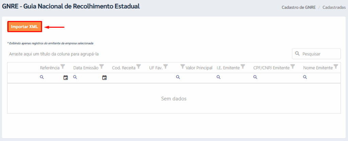This screenshot has width=348, height=141.
Task: Open filter icon on Nome Emitente column
Action: [x=336, y=66]
